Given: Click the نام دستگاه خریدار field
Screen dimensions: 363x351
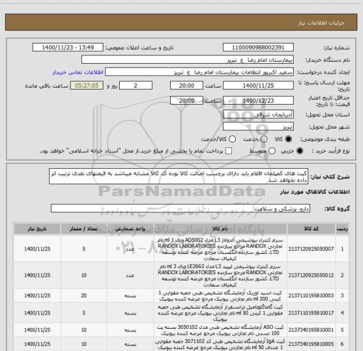Looking at the screenshot, I should [188, 60].
